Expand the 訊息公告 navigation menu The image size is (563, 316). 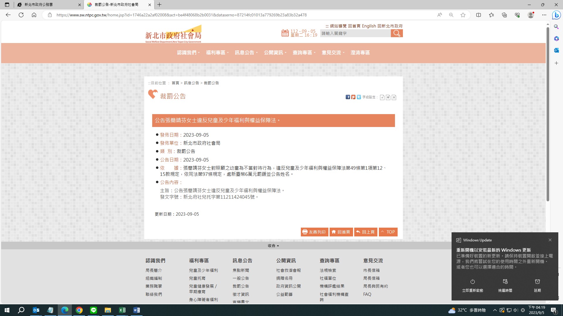246,53
